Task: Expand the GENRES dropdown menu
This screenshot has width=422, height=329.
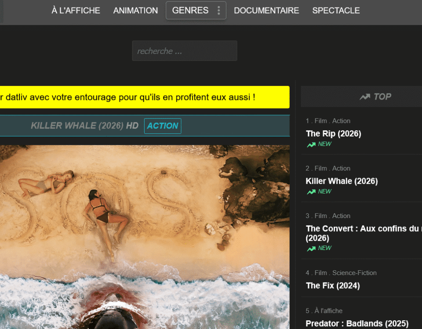Action: [x=190, y=11]
